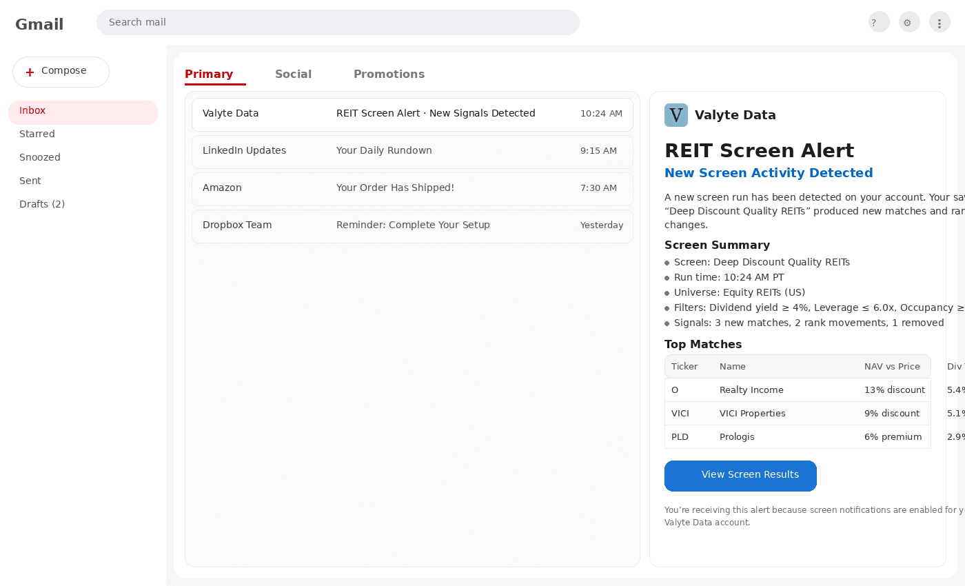This screenshot has width=965, height=586.
Task: Open the help question mark icon
Action: [x=879, y=22]
